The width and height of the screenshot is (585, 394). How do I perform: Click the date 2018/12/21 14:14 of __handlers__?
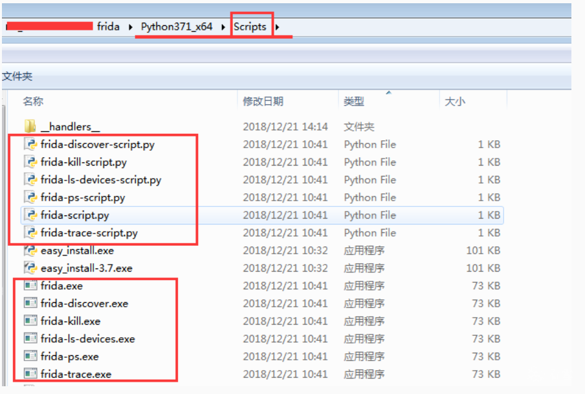285,127
